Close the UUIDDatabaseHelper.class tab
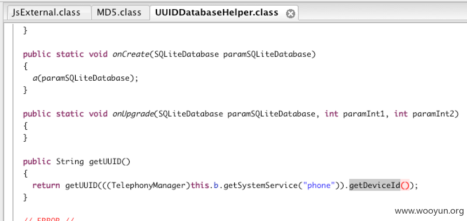 [291, 14]
